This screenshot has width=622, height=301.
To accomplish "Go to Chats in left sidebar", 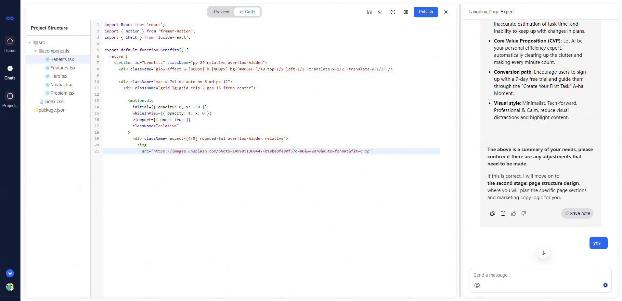I will 10,72.
